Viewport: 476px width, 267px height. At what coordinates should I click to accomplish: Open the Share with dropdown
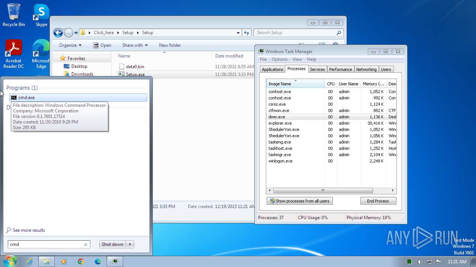tap(135, 45)
